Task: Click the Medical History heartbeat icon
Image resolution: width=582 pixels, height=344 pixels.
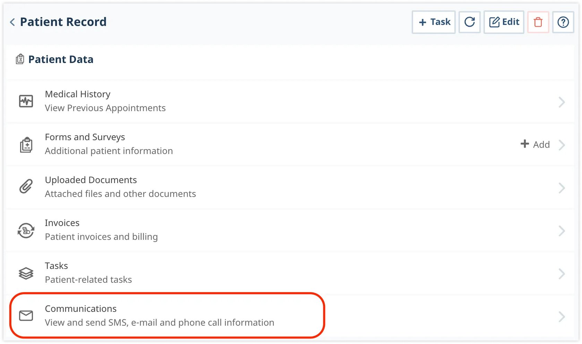Action: tap(26, 101)
